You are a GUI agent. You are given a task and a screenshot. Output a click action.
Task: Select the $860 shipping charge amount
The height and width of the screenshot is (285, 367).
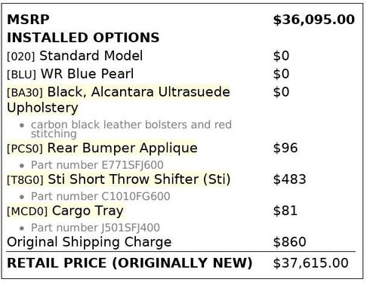290,242
